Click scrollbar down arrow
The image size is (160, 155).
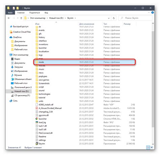pos(153,144)
